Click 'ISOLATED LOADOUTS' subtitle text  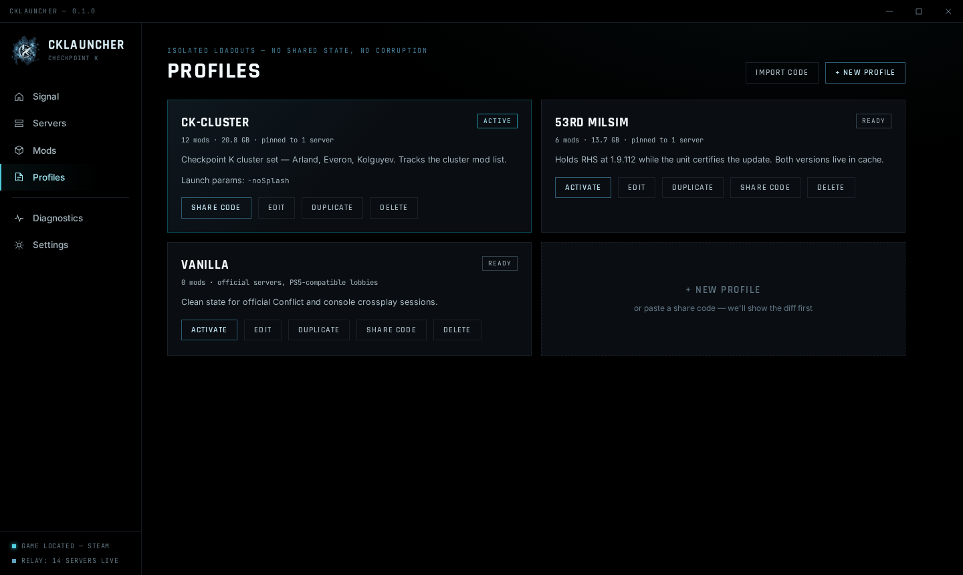[298, 51]
